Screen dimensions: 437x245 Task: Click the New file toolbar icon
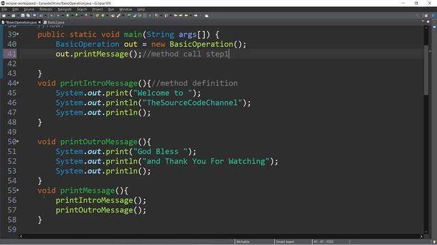click(4, 16)
